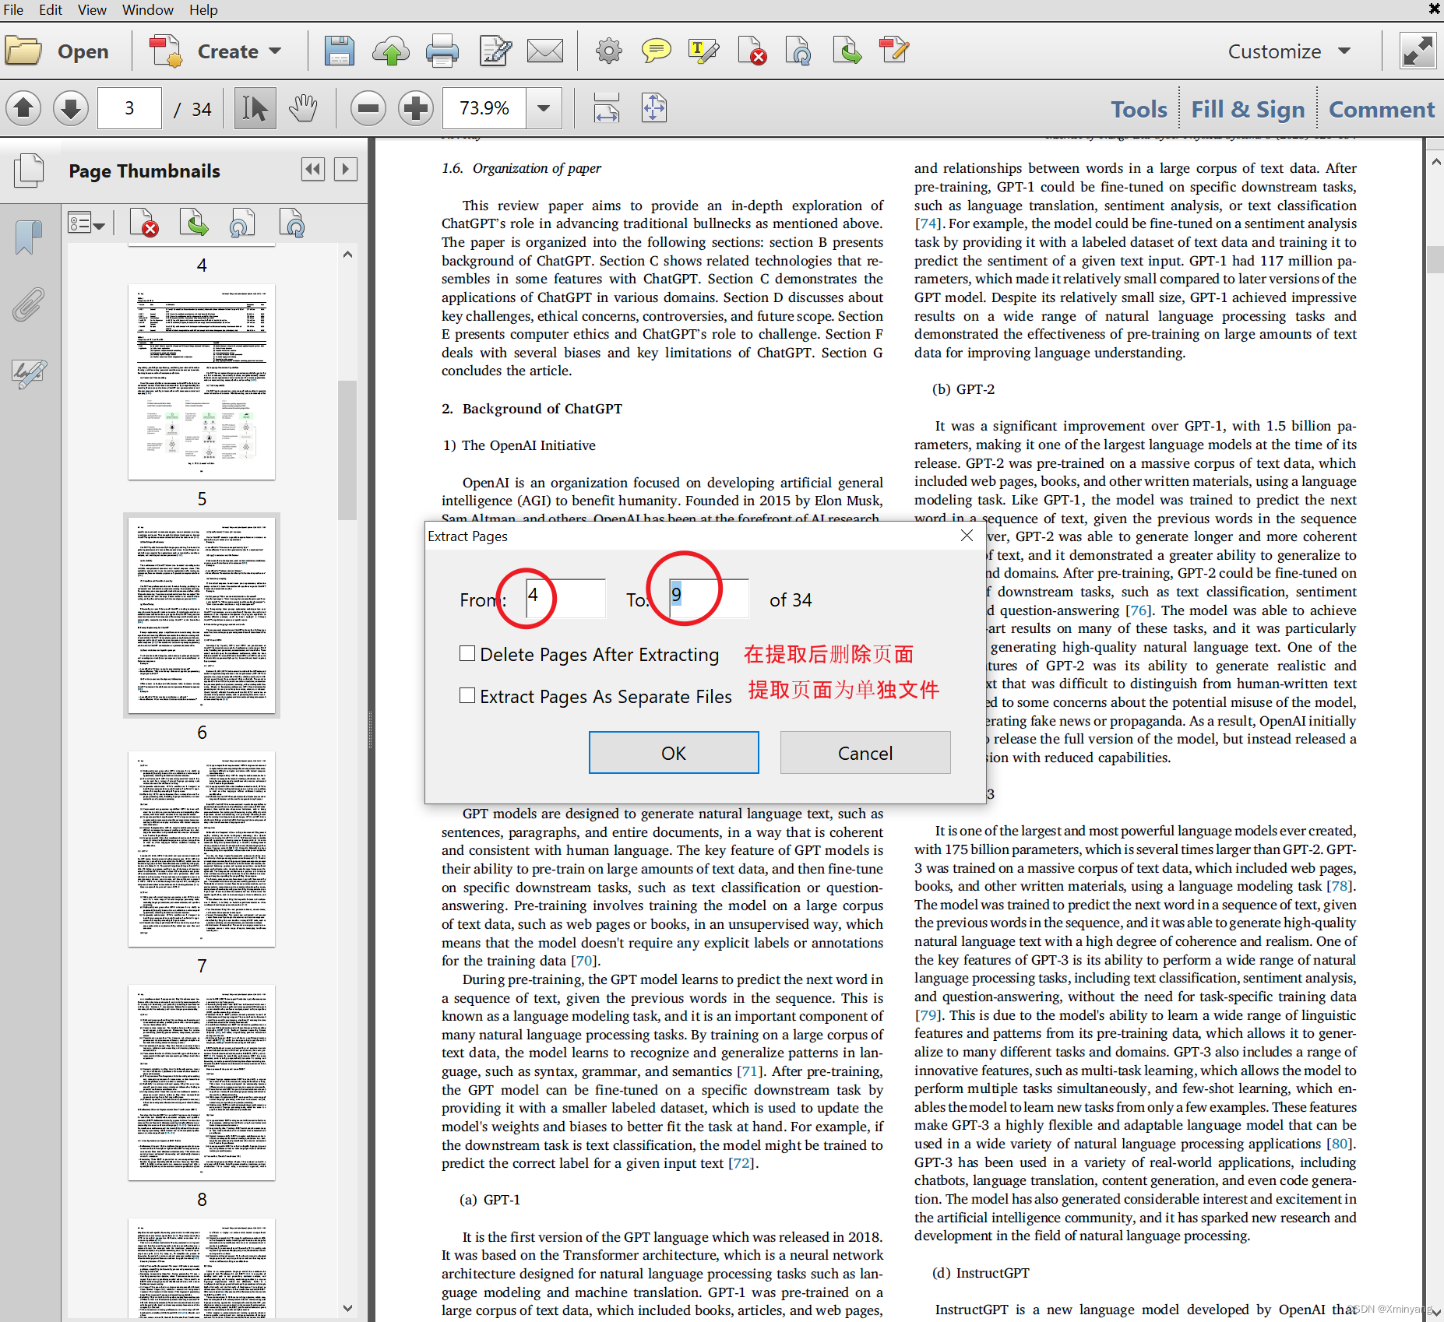The height and width of the screenshot is (1322, 1444).
Task: Click the fit width scrolling icon
Action: click(606, 107)
